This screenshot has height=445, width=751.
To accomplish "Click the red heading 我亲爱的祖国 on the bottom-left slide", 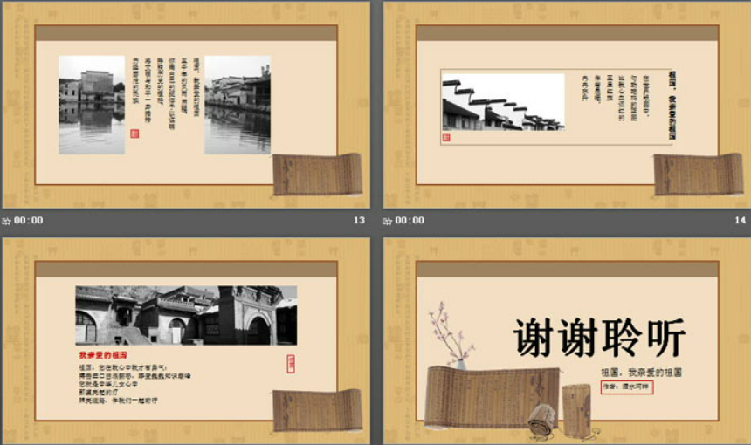I will [103, 355].
